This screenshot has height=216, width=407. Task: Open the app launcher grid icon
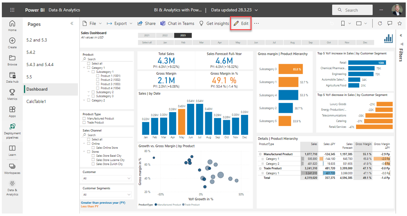tap(12, 10)
